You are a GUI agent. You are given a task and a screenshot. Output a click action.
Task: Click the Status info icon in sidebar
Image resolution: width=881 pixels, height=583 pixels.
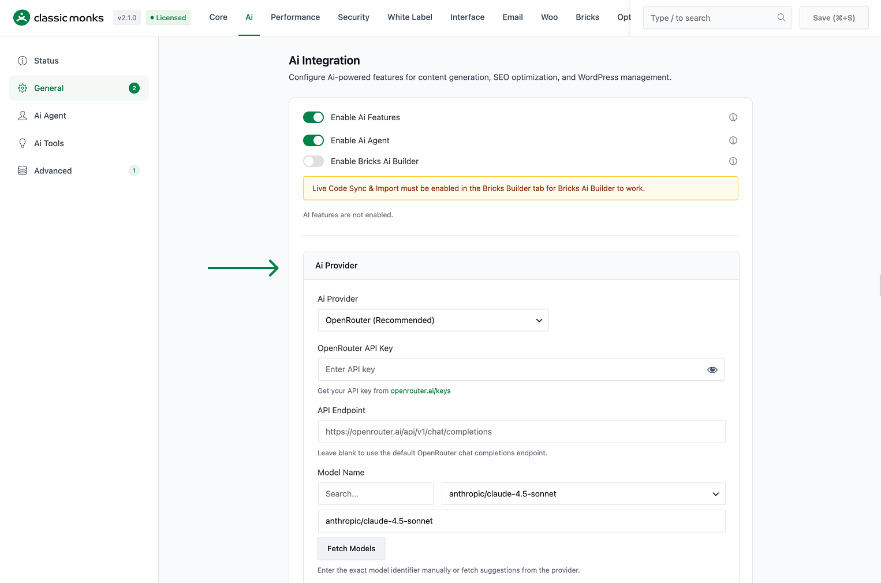(23, 61)
